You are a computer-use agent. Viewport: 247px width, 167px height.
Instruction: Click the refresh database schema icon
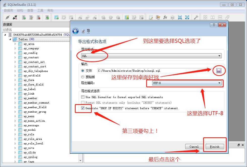(x=47, y=17)
